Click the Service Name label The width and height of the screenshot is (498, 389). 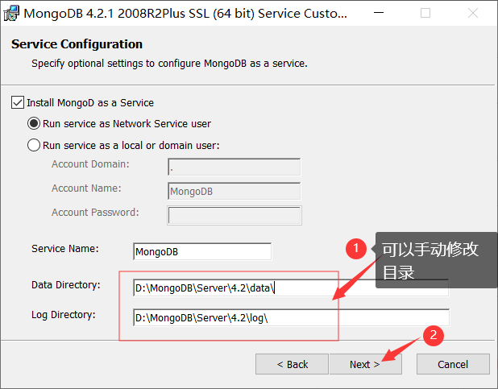[64, 249]
